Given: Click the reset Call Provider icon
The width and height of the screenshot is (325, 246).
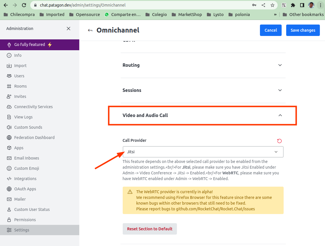Looking at the screenshot, I should point(279,141).
